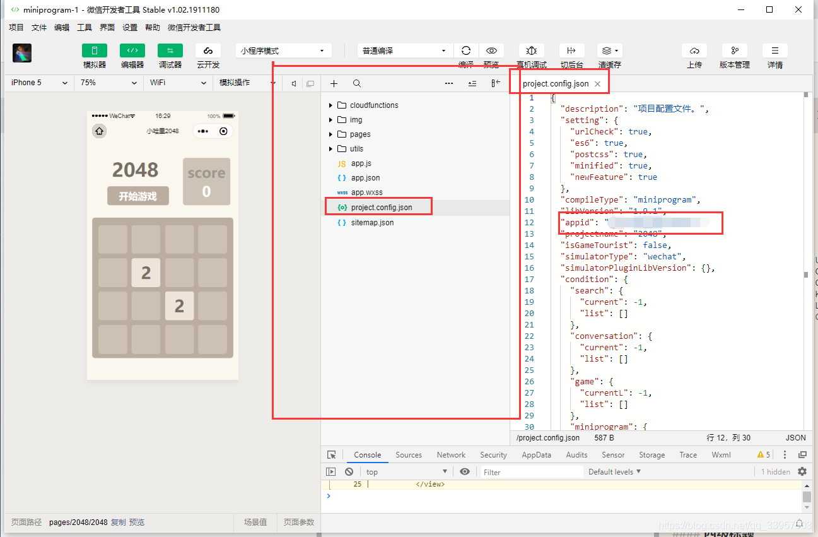Open the 75% zoom dropdown
The width and height of the screenshot is (818, 537).
pos(109,83)
